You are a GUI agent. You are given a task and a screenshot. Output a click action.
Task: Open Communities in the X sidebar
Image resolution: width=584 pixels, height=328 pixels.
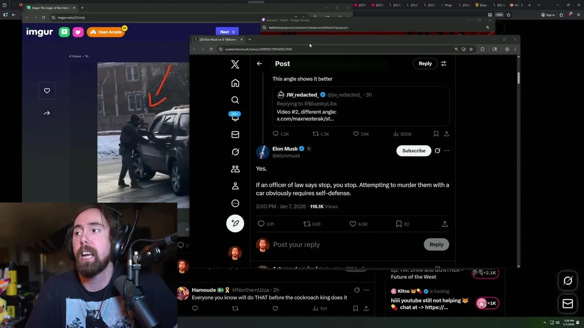pos(235,169)
